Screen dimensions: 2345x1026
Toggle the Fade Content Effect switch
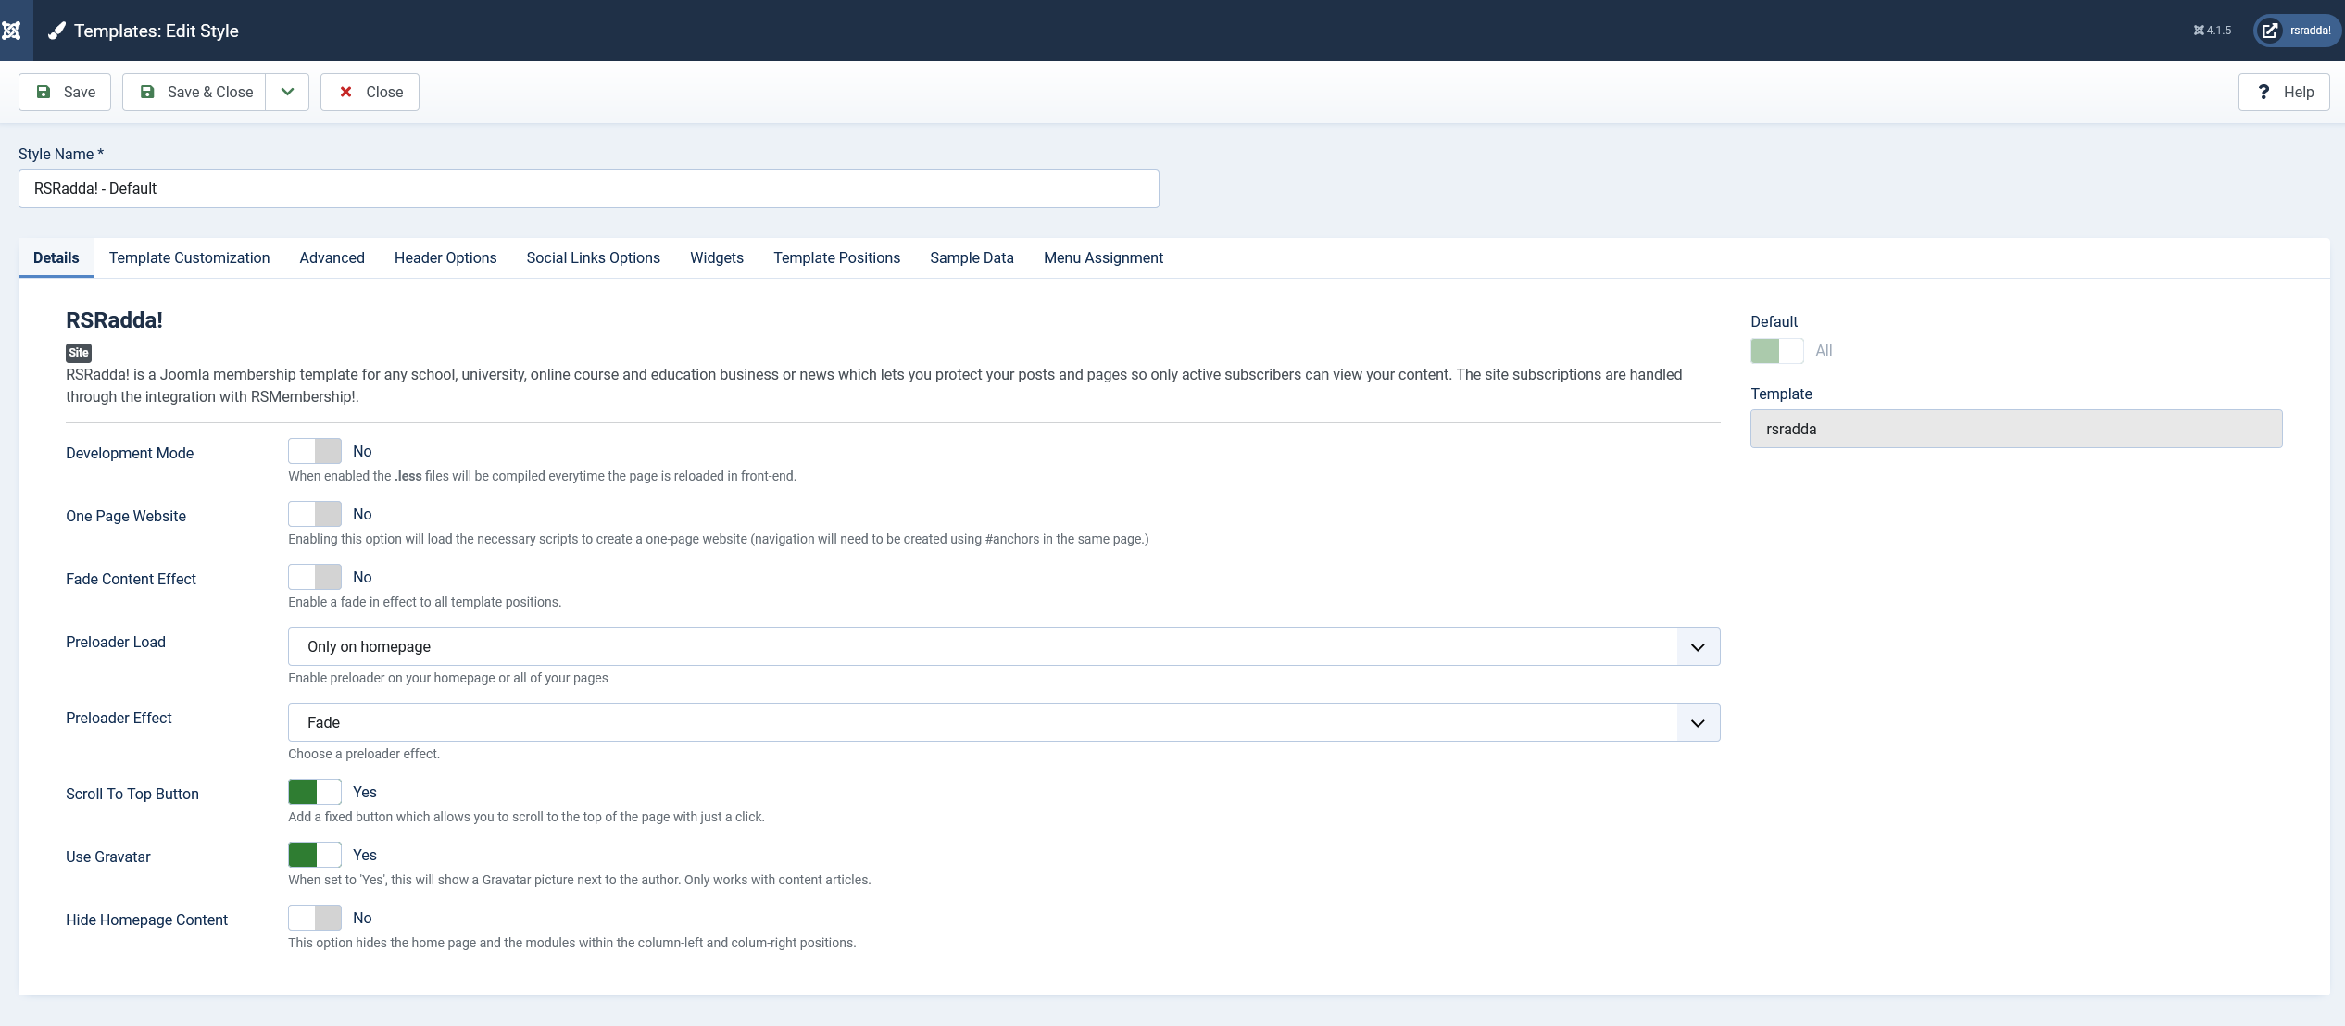(x=315, y=577)
